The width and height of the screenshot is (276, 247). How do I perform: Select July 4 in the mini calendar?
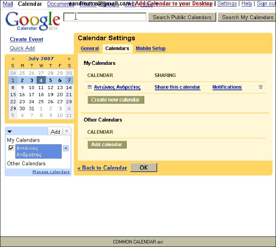tap(41, 81)
